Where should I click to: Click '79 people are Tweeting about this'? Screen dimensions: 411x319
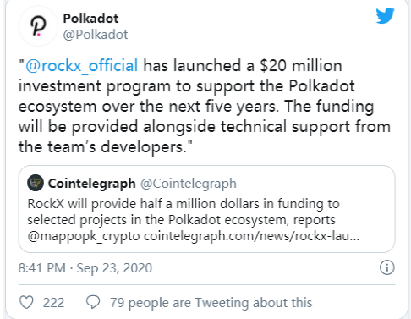coord(211,303)
